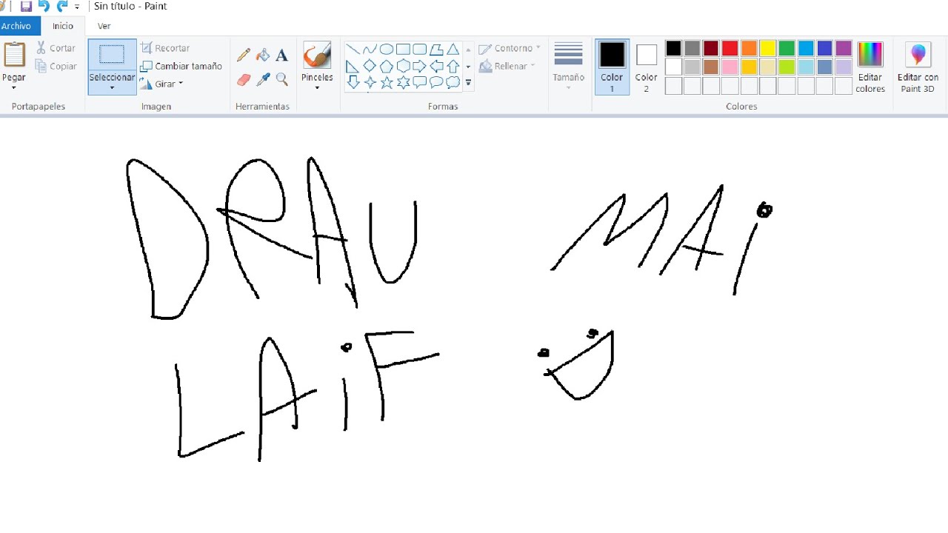The image size is (948, 533).
Task: Choose the Diamond shape
Action: click(x=370, y=66)
